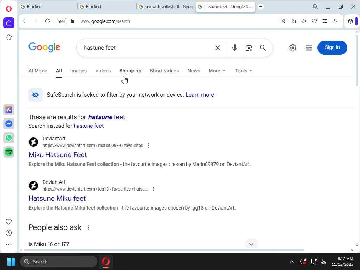The width and height of the screenshot is (360, 270).
Task: Click the padlock site info icon
Action: point(72,21)
